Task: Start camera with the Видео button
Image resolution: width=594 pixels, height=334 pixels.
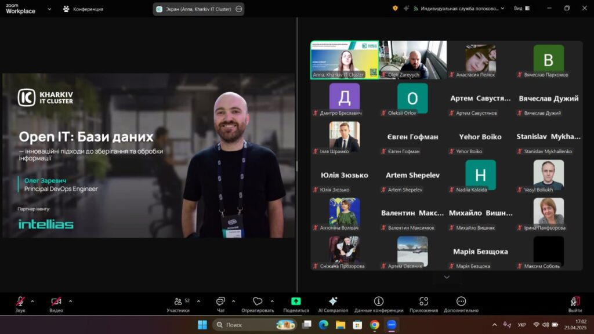Action: (56, 304)
